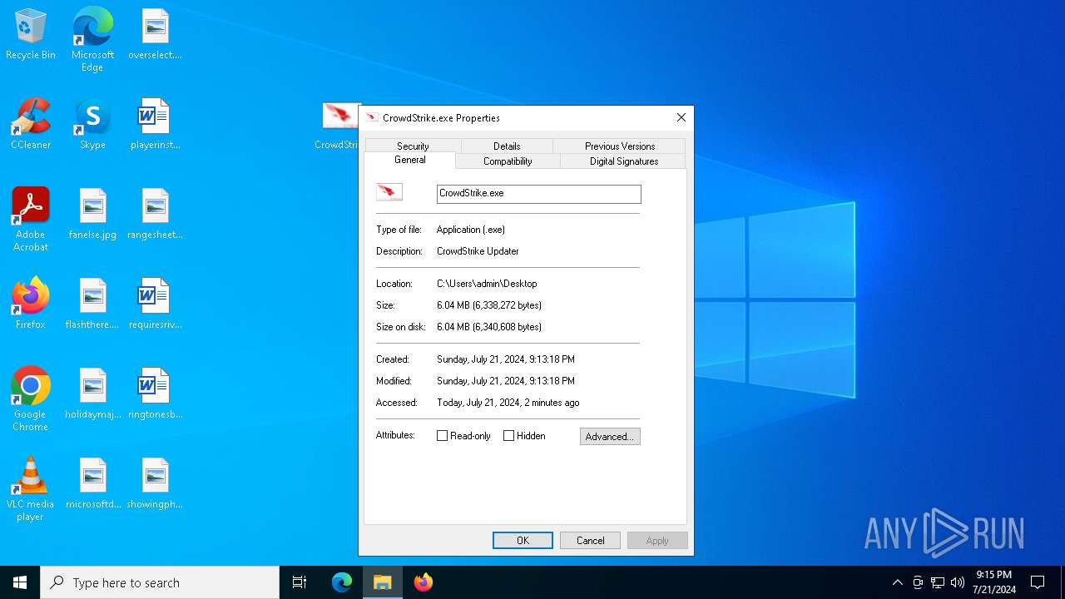
Task: Confirm properties with the OK button
Action: click(523, 540)
